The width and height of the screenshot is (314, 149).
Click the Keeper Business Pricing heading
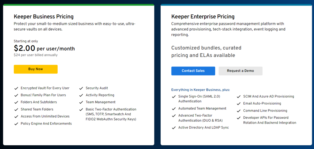[44, 17]
